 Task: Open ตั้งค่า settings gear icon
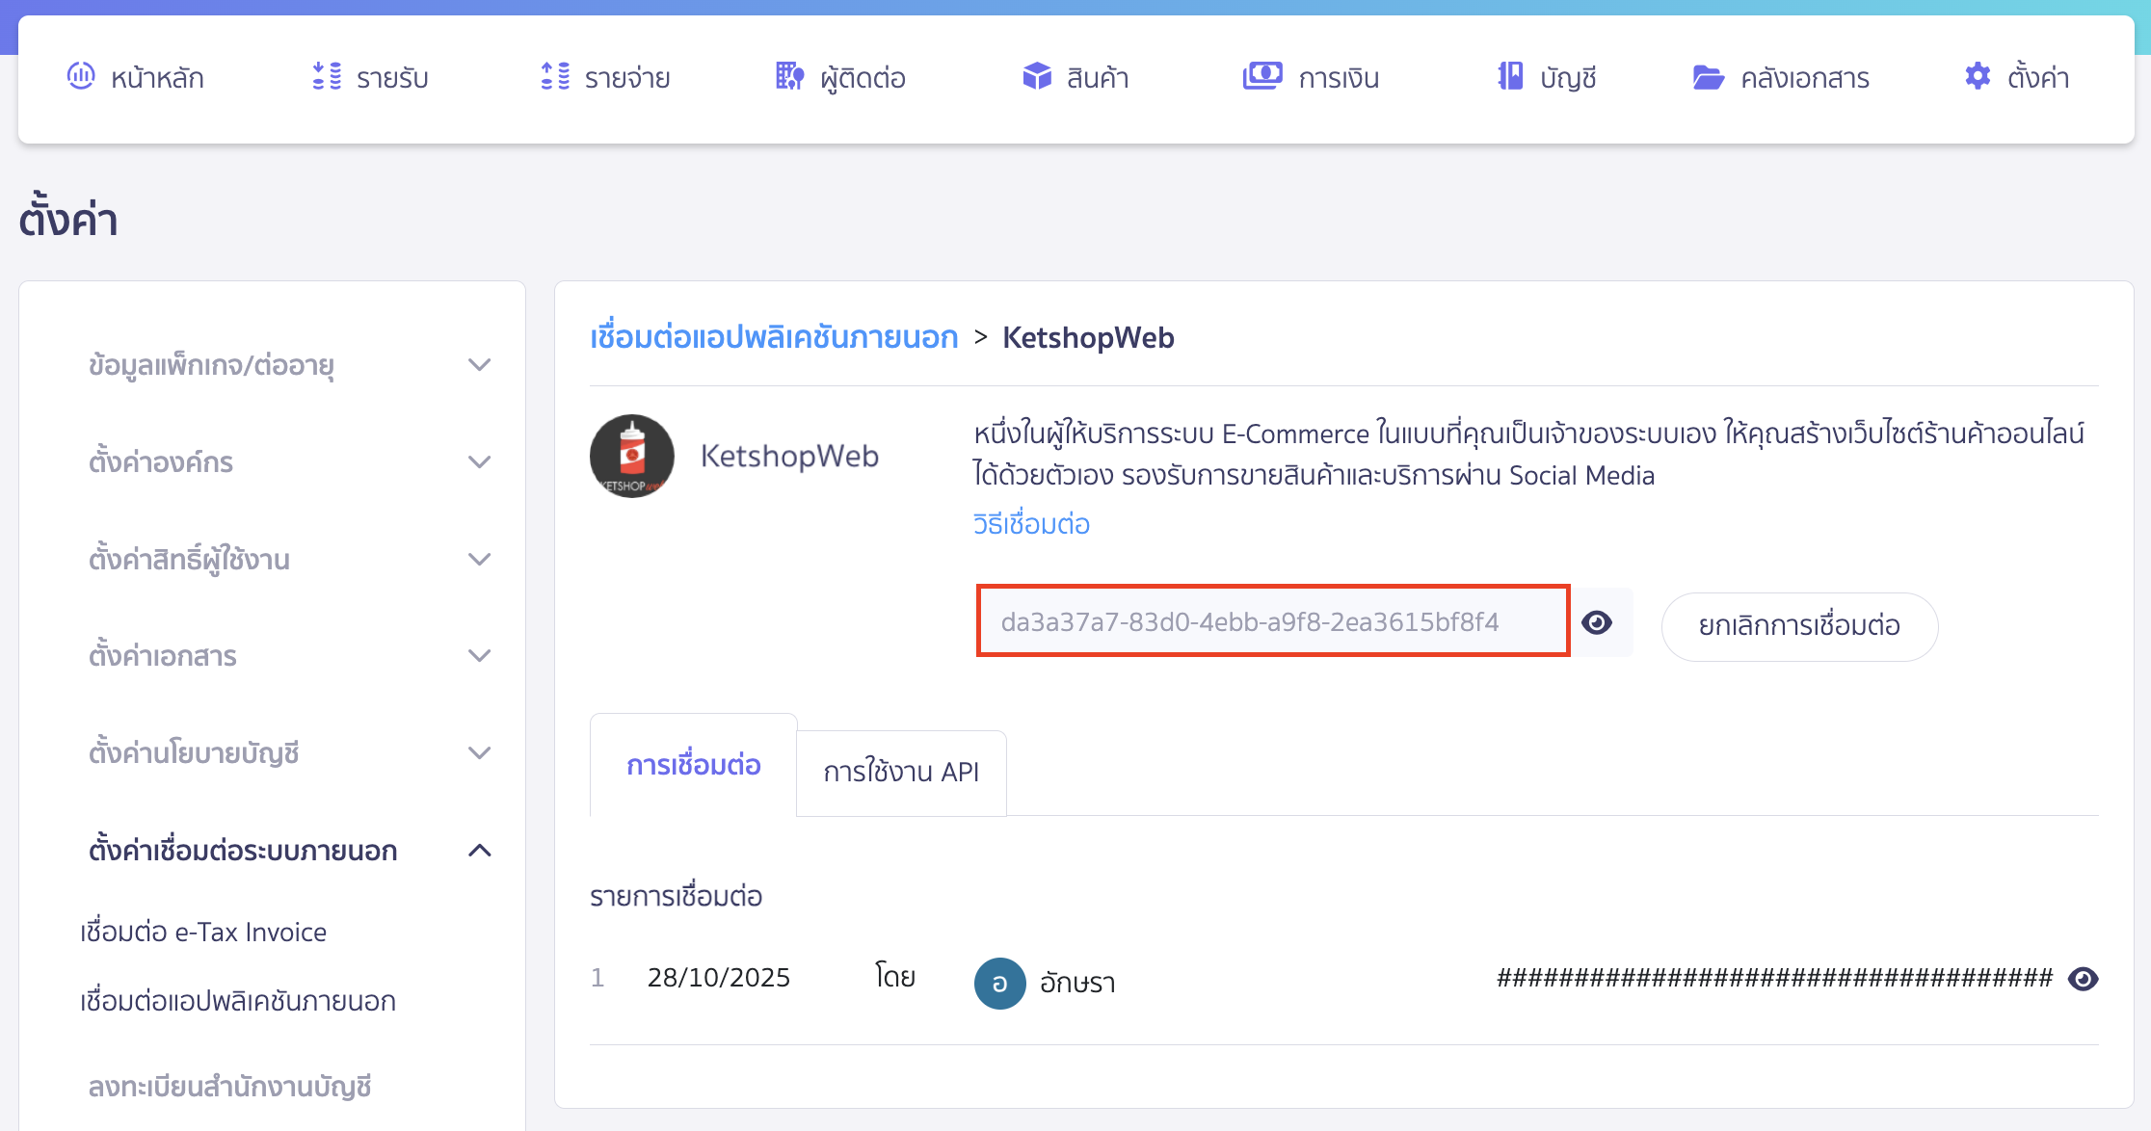[x=1978, y=76]
